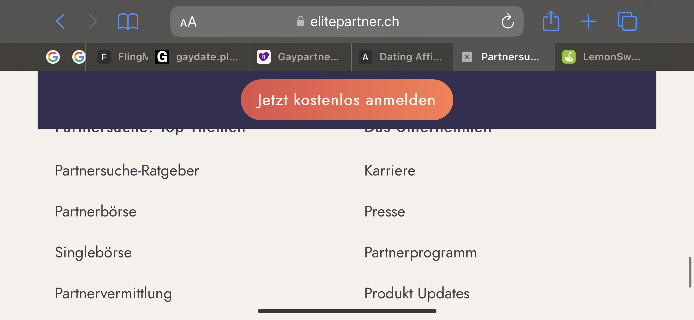Image resolution: width=694 pixels, height=320 pixels.
Task: Open the Gaypartne... tab
Action: tap(300, 57)
